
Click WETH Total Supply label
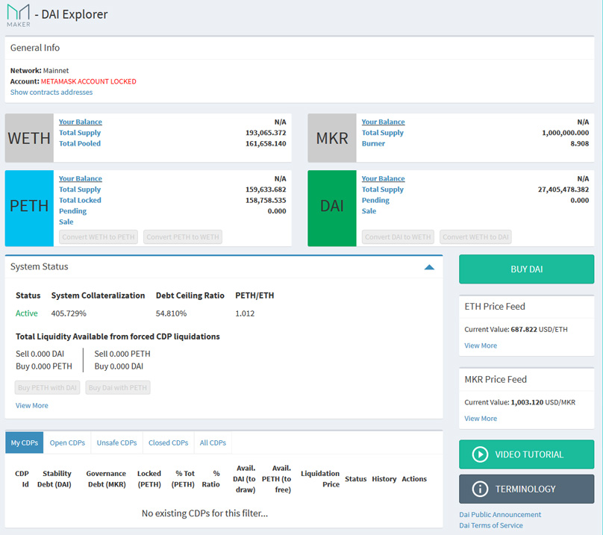(80, 133)
